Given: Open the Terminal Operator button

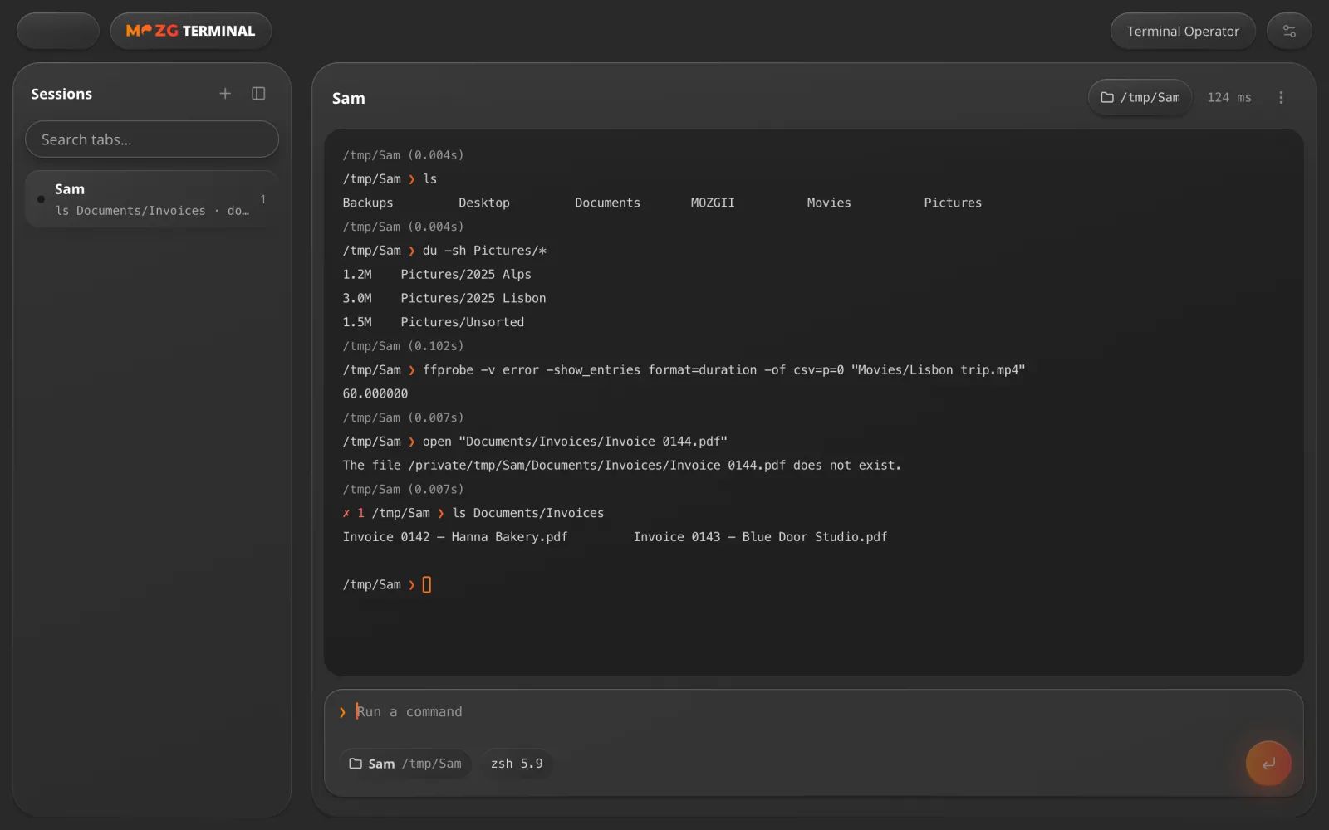Looking at the screenshot, I should [x=1183, y=32].
